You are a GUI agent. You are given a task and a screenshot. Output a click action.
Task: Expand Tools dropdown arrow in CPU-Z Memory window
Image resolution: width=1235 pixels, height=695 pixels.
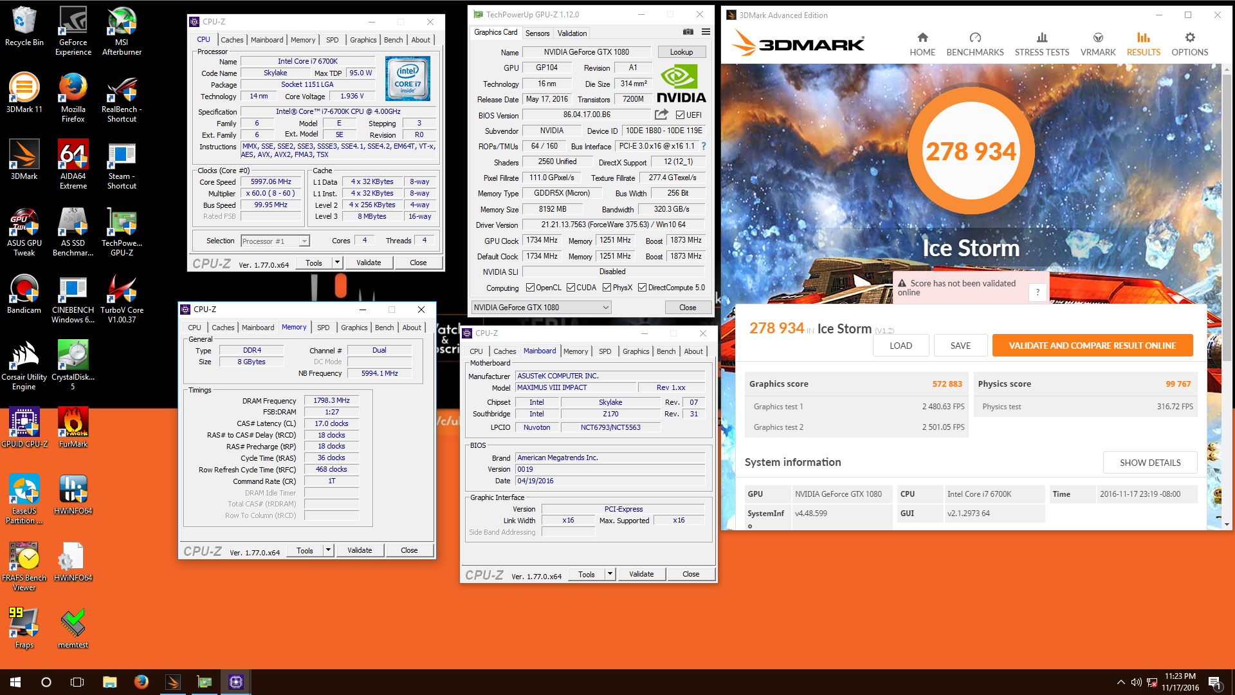[328, 550]
